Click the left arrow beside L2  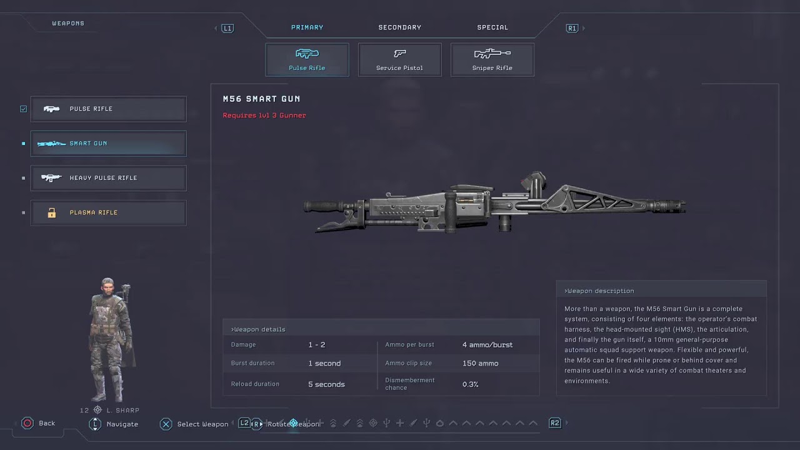point(233,423)
